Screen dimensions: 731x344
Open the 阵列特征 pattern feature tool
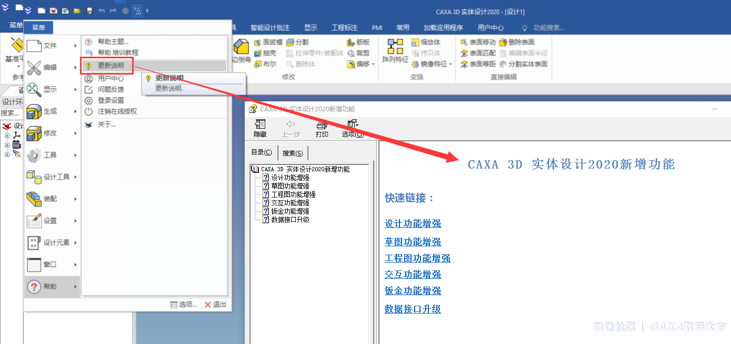[395, 51]
